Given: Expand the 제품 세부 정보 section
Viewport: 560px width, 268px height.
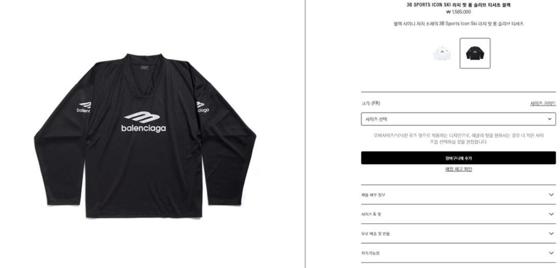Looking at the screenshot, I should (x=458, y=195).
